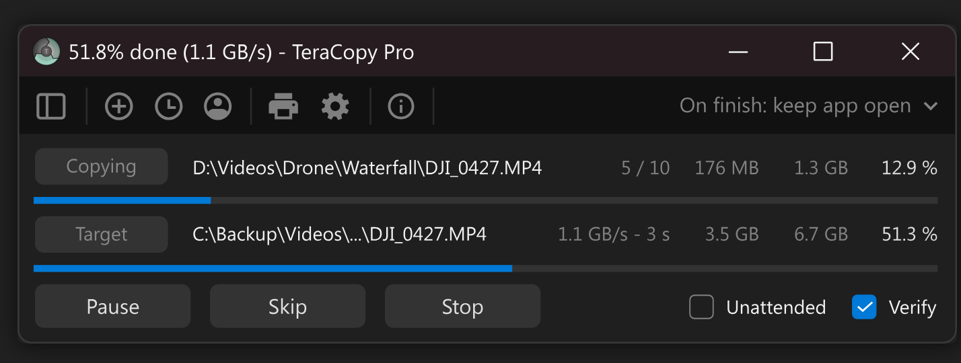Click the info circle icon
The height and width of the screenshot is (363, 961).
pos(401,106)
